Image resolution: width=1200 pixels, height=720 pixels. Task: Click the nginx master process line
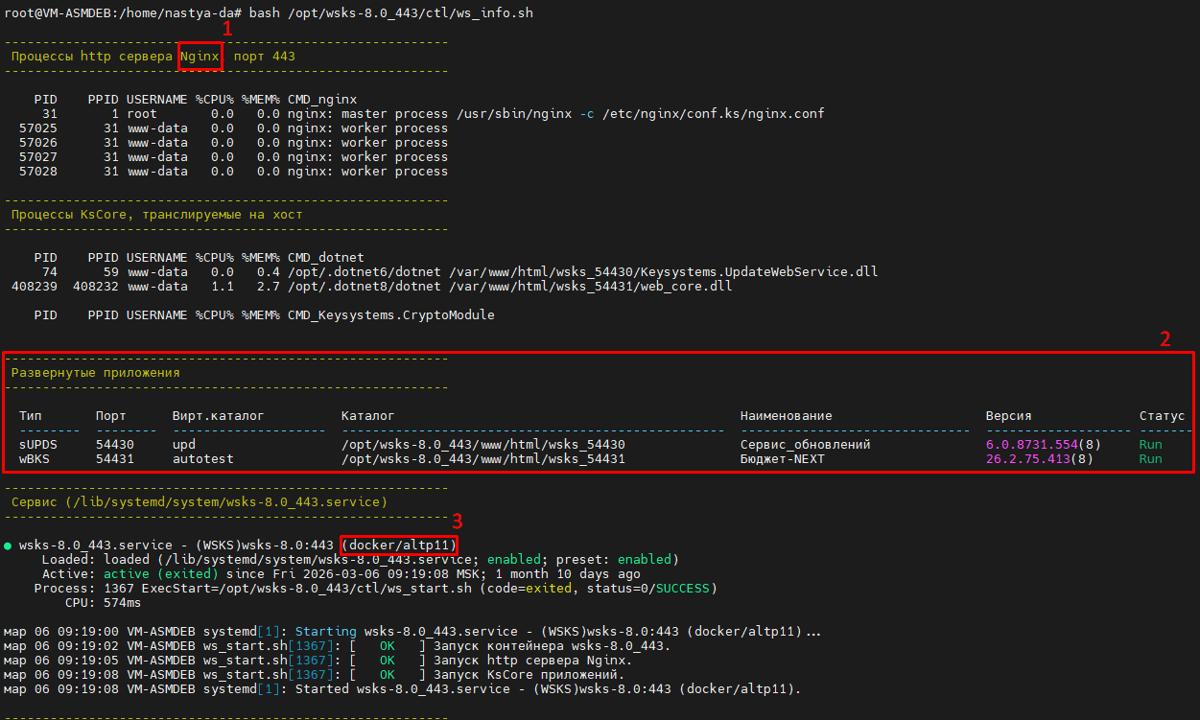point(555,114)
